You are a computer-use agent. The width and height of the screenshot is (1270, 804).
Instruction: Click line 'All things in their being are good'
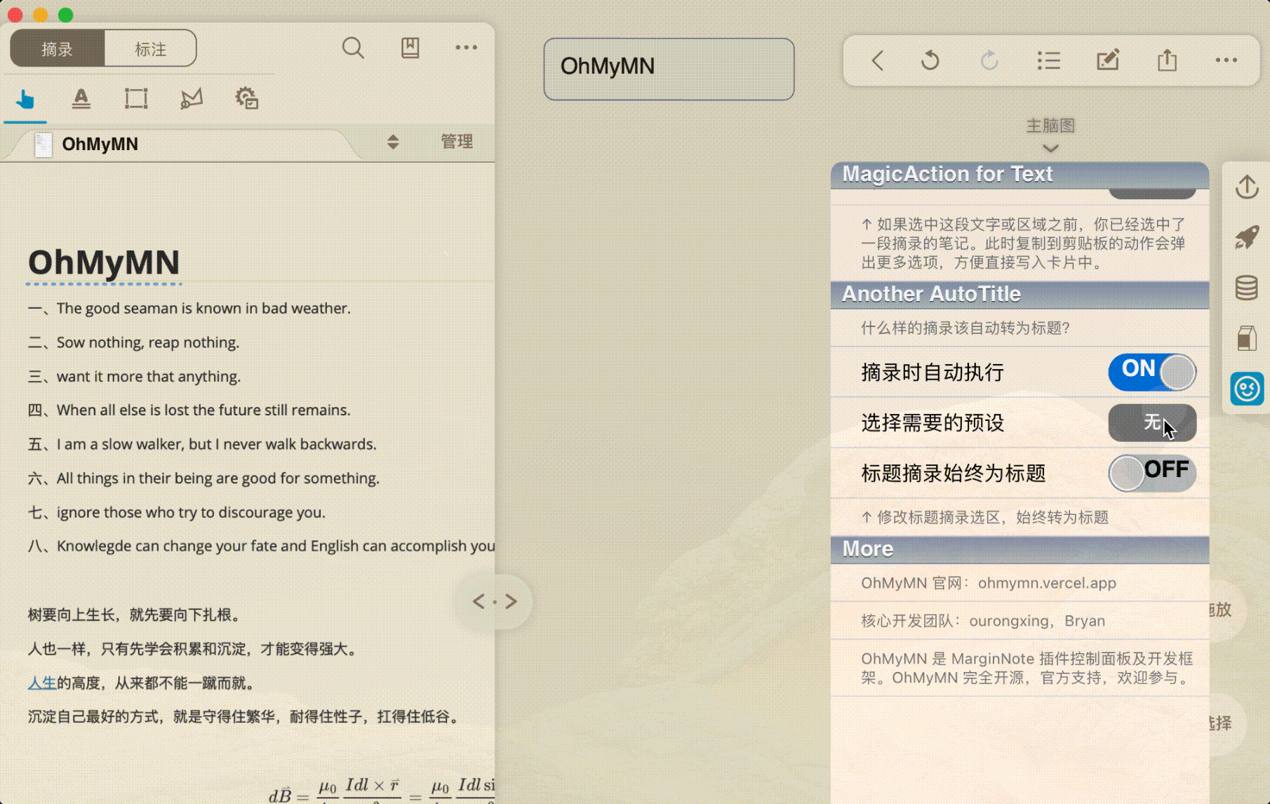218,478
